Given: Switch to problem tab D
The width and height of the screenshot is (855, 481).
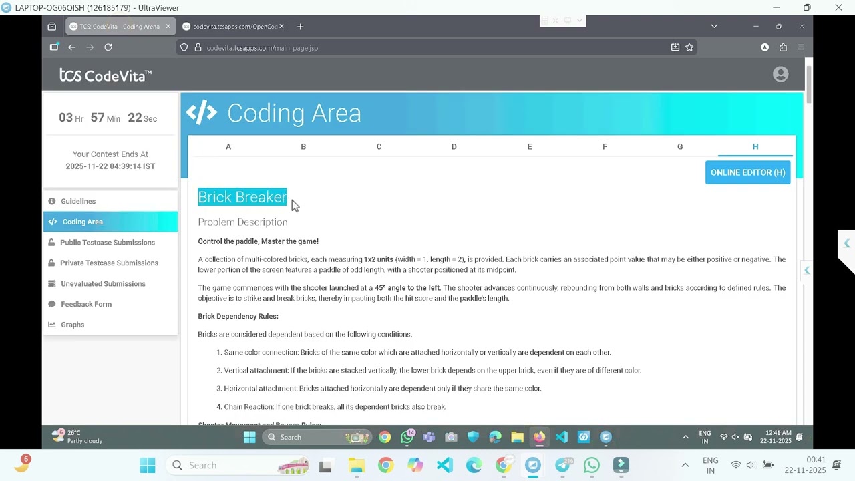Looking at the screenshot, I should tap(454, 146).
